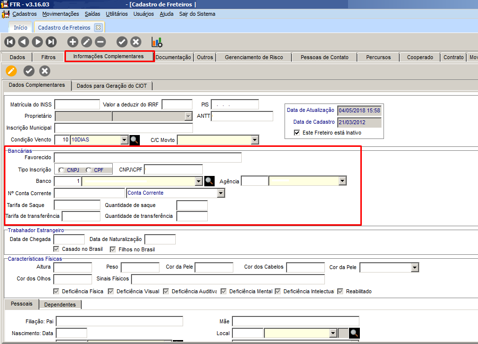Switch to the Dependentes tab

point(60,305)
